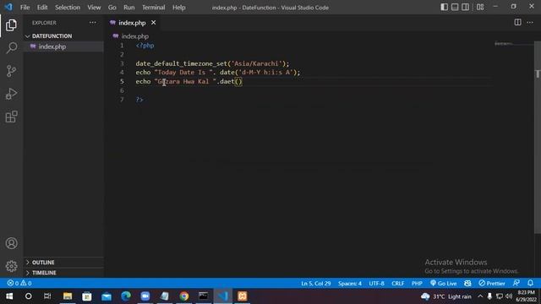541x304 pixels.
Task: Open the terminal app on the taskbar
Action: tap(203, 296)
